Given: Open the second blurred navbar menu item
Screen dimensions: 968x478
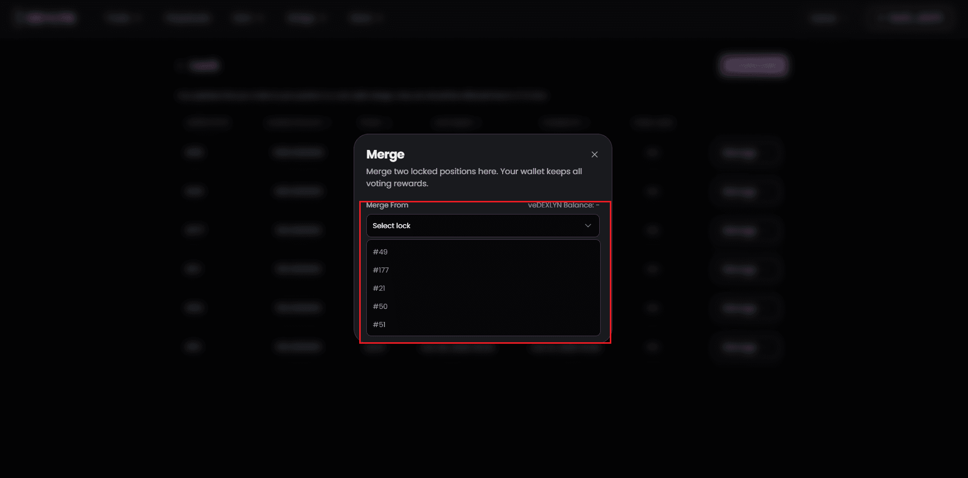Looking at the screenshot, I should pos(187,18).
